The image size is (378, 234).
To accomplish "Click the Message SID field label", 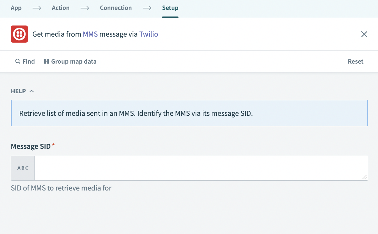I will point(31,146).
